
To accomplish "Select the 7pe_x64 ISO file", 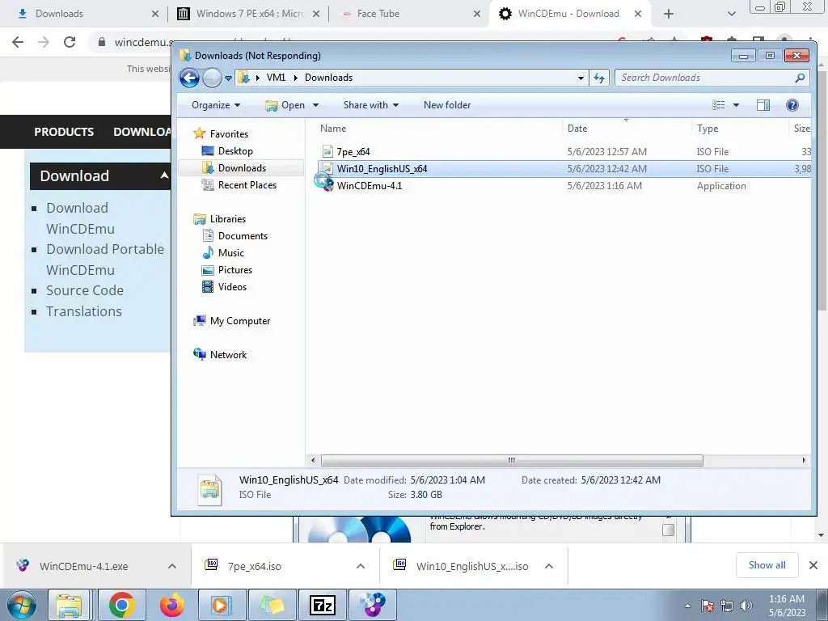I will pyautogui.click(x=353, y=151).
